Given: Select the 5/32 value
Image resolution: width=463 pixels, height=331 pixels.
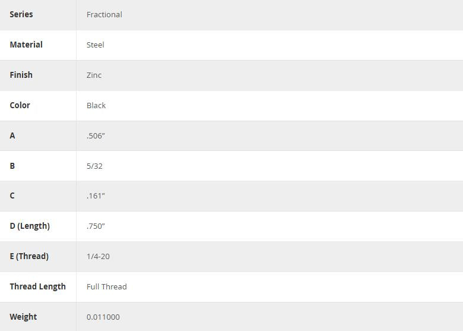Looking at the screenshot, I should point(94,166).
